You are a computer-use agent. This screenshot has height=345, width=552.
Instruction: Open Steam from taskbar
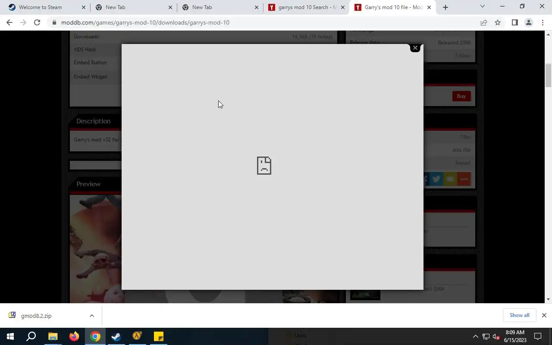coord(116,336)
